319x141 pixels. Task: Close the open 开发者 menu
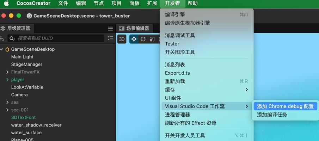click(x=172, y=3)
